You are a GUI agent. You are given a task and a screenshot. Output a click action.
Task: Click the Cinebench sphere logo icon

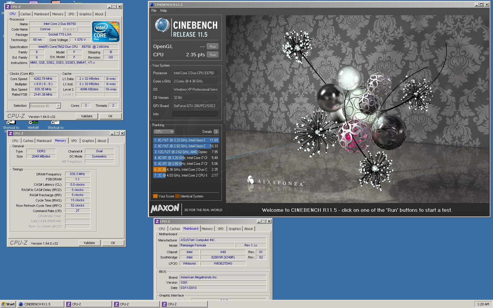pyautogui.click(x=162, y=25)
